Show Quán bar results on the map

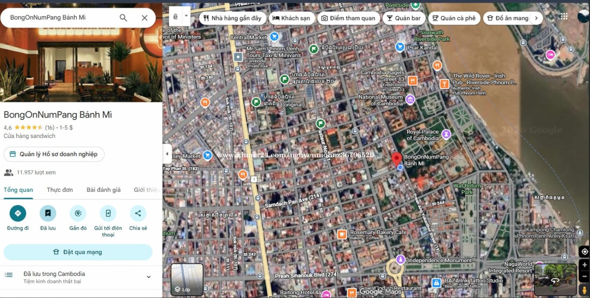(x=404, y=18)
